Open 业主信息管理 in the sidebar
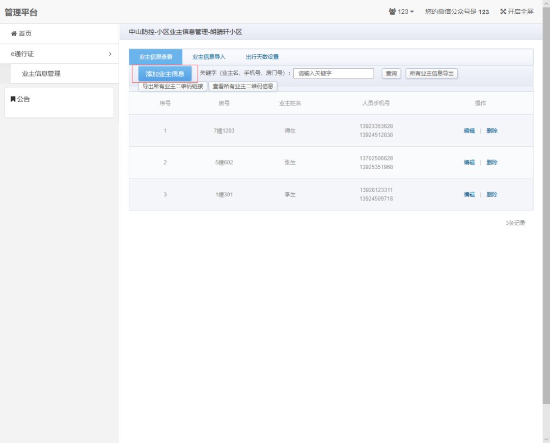Image resolution: width=550 pixels, height=443 pixels. (41, 73)
